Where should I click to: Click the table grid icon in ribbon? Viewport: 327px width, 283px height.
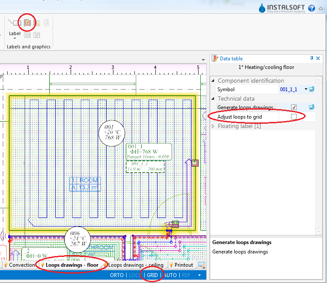[x=37, y=35]
